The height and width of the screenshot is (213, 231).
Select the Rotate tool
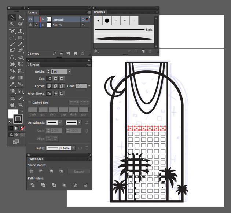pyautogui.click(x=12, y=58)
